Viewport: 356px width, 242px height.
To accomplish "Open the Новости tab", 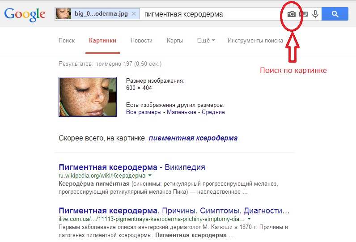I will pos(141,41).
